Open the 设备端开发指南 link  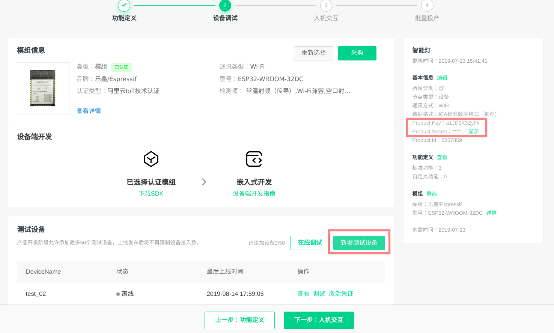tap(254, 193)
